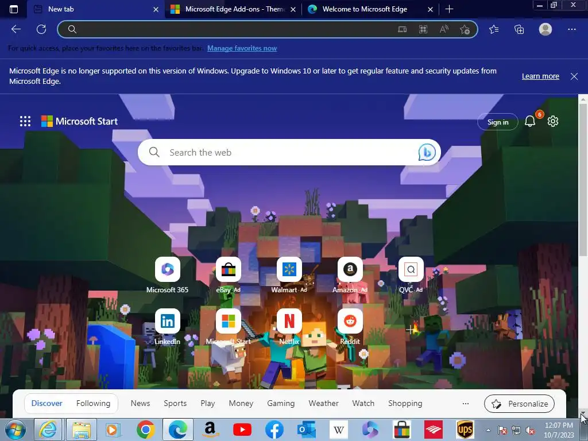Select the Following feed tab

[x=94, y=403]
